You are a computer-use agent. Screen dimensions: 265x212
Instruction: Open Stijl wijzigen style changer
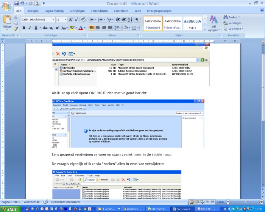pos(214,23)
